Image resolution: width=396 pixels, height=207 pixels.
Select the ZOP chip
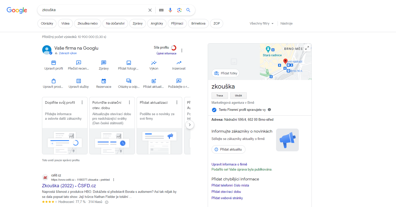(217, 24)
